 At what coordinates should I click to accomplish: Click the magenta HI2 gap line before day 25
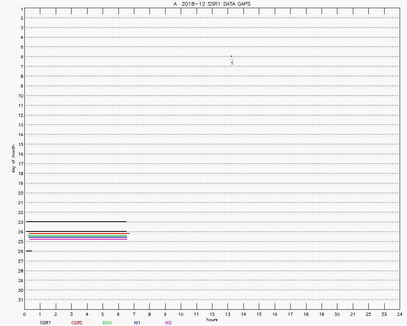click(x=78, y=239)
